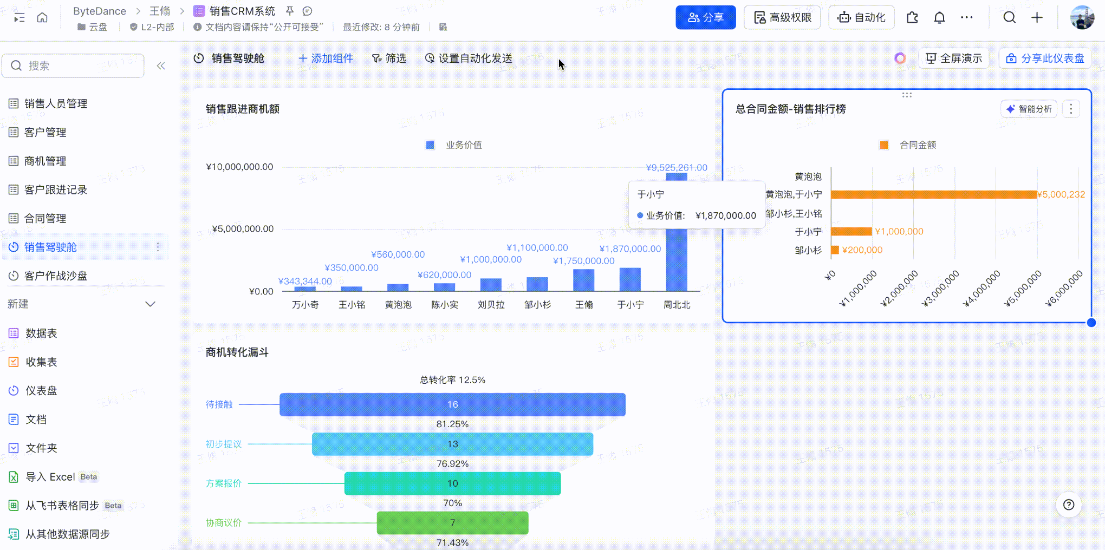Open the ranking chart's three-dot menu
Image resolution: width=1105 pixels, height=550 pixels.
click(1071, 109)
